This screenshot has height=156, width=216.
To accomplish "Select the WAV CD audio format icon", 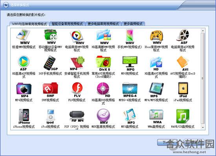I will click(x=183, y=116).
